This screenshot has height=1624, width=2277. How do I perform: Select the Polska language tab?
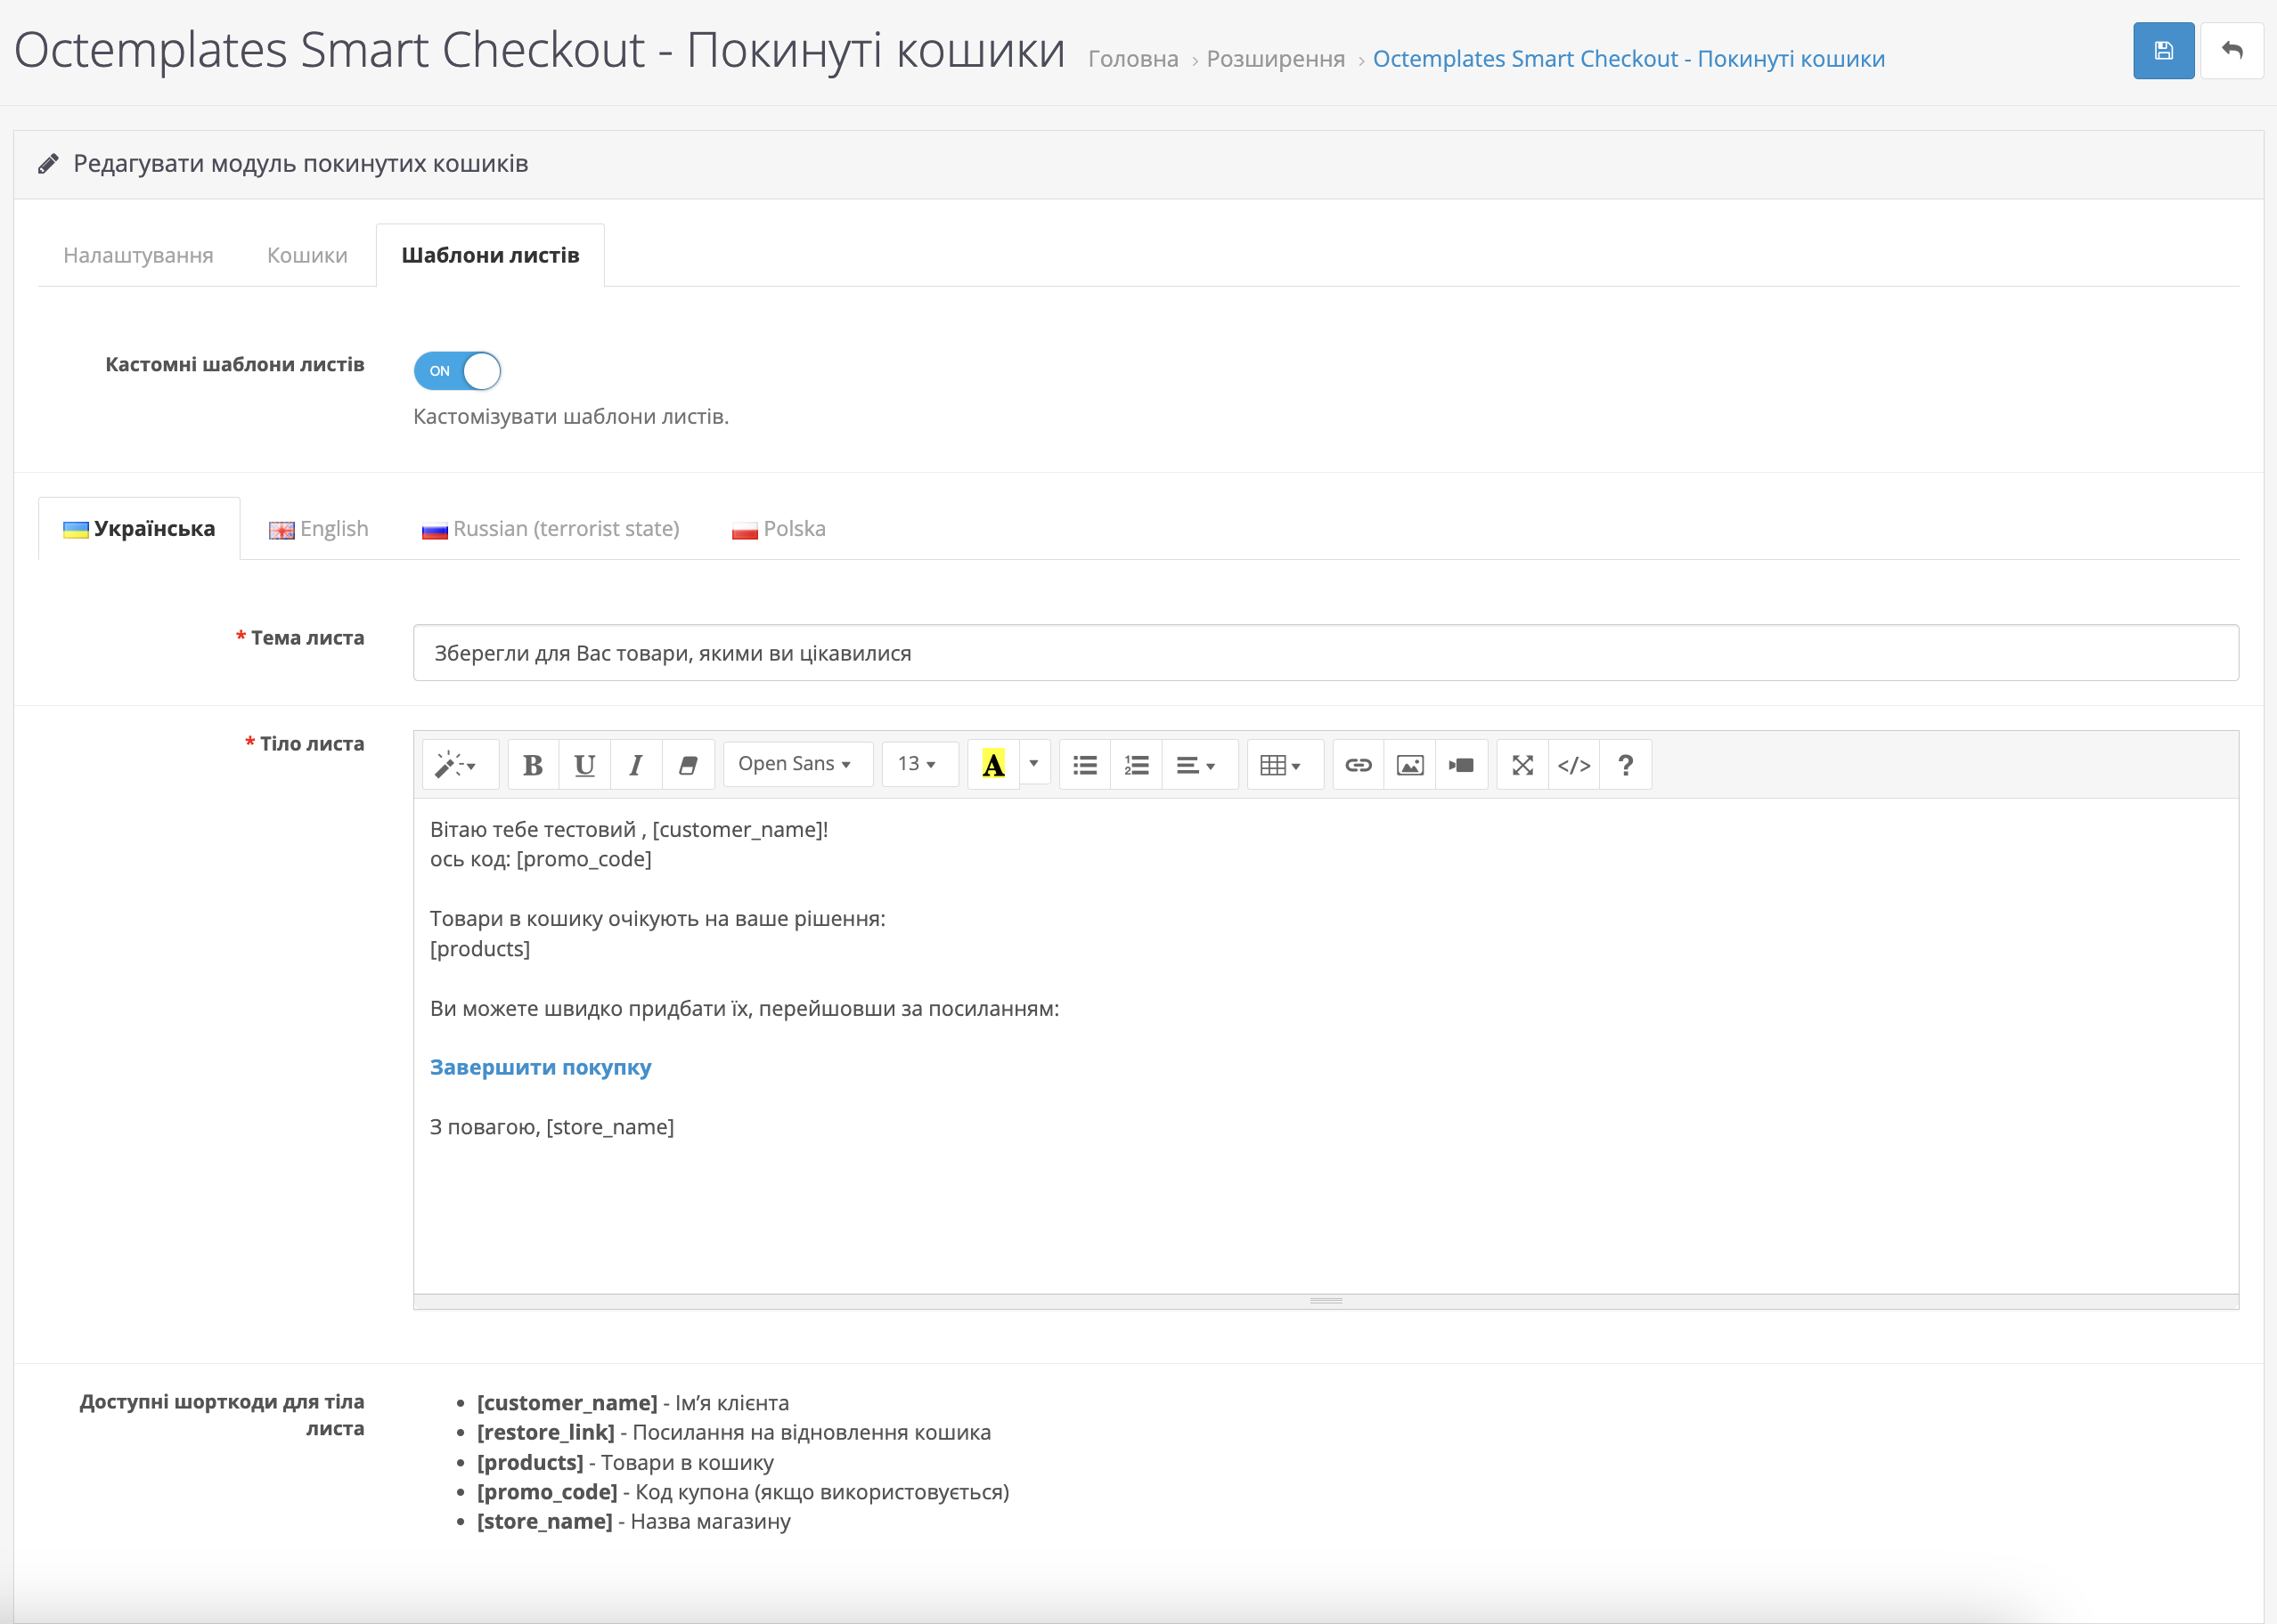pyautogui.click(x=779, y=529)
